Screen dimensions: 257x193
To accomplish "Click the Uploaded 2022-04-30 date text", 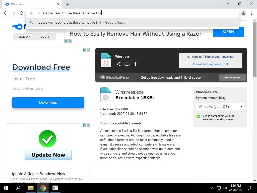I will 124,114.
